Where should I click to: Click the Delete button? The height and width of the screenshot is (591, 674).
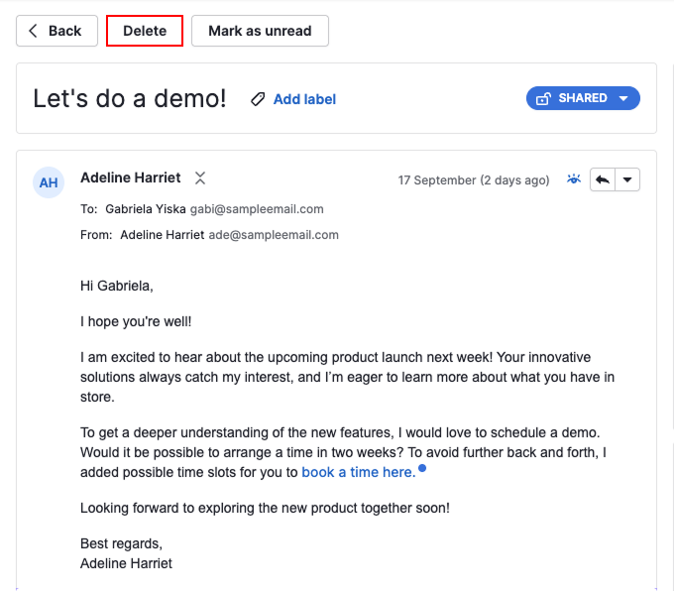pos(145,31)
